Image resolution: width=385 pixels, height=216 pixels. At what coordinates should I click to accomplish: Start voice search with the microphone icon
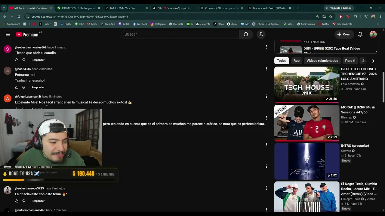261,34
